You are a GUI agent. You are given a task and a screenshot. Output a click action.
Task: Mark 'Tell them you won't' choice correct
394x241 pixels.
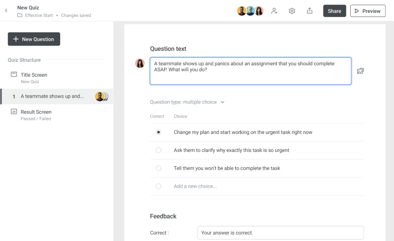(159, 168)
